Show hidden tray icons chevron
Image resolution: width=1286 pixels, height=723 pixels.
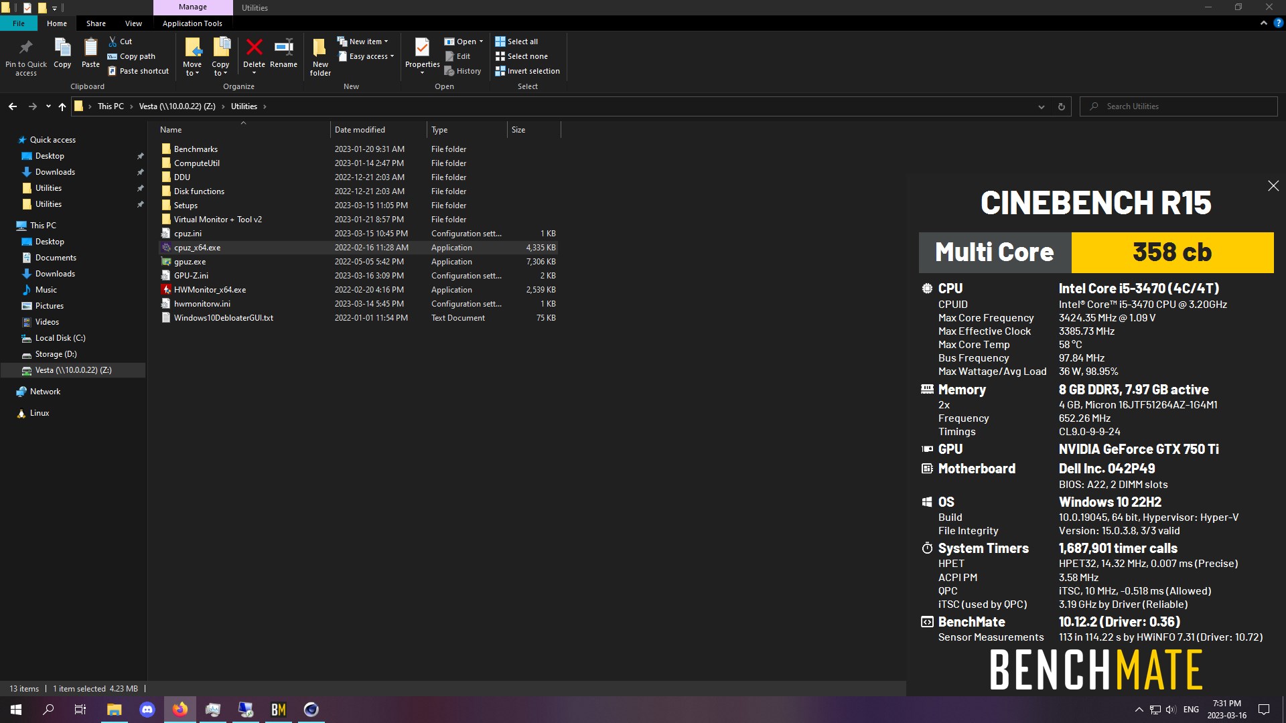[1139, 710]
